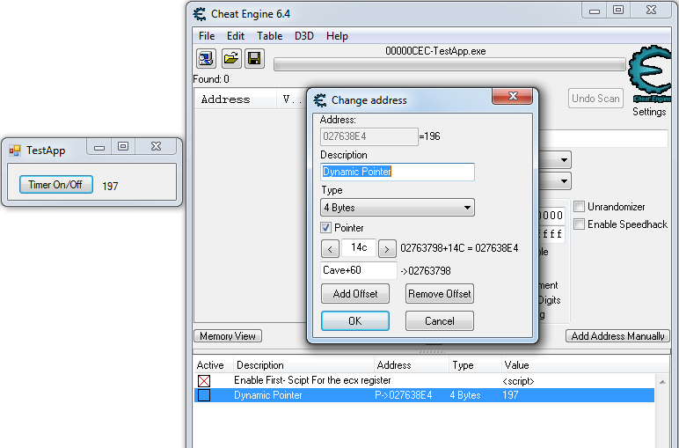Click the Undo Scan button
679x448 pixels.
click(595, 99)
